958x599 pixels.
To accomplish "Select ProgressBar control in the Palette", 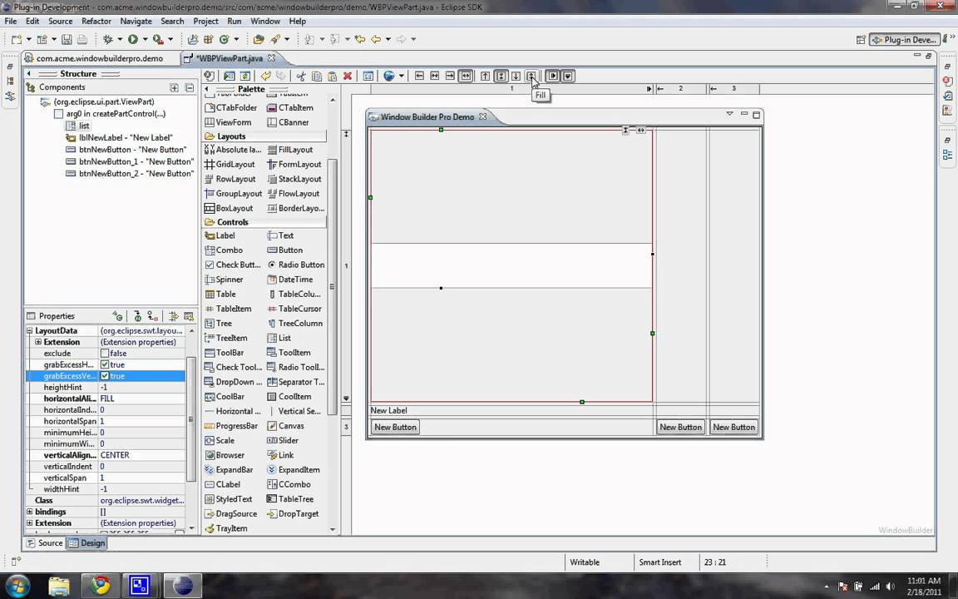I will point(231,426).
